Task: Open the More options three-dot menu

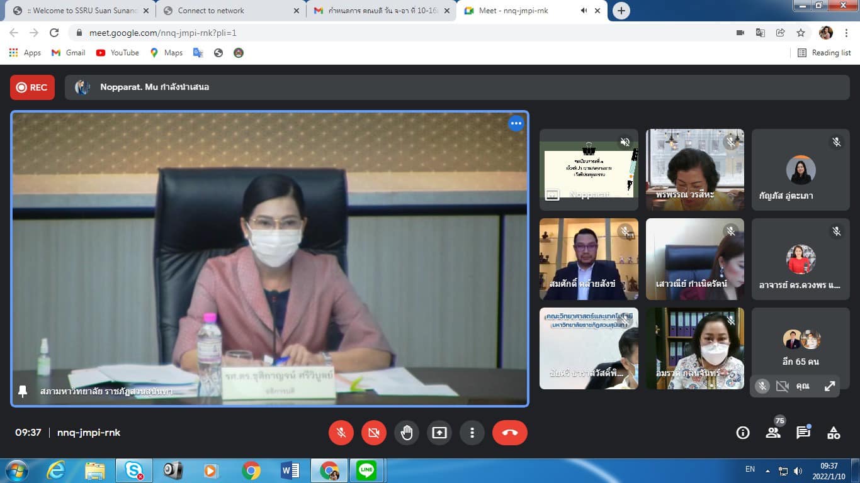Action: pos(472,433)
